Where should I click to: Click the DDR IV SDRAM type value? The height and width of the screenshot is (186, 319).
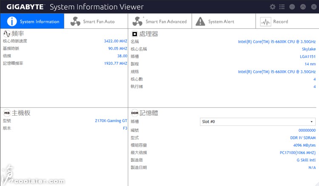(x=303, y=138)
